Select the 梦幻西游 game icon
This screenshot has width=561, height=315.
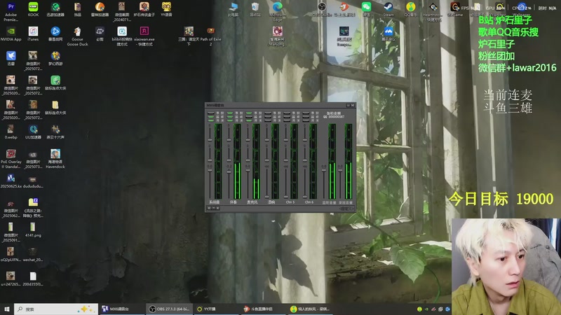click(55, 58)
